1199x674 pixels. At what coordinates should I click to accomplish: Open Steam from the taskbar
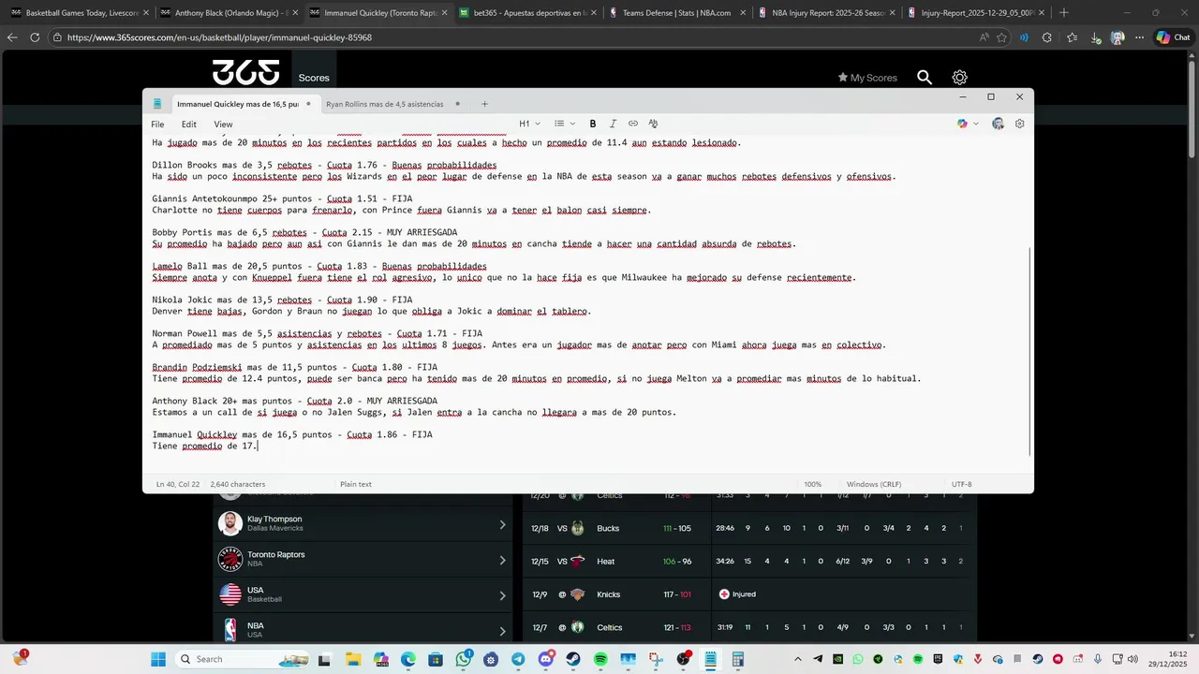[x=573, y=659]
